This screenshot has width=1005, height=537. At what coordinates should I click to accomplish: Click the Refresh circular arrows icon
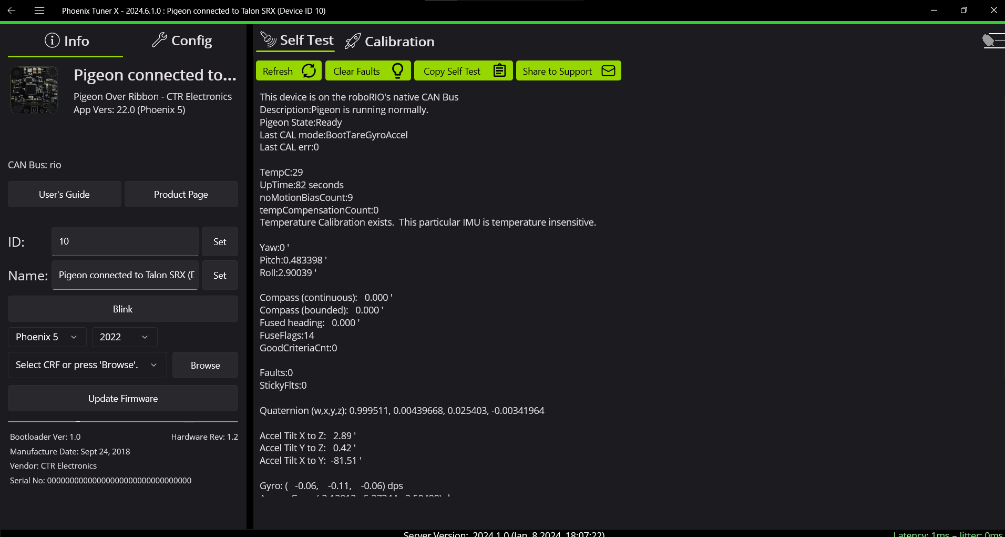(309, 70)
